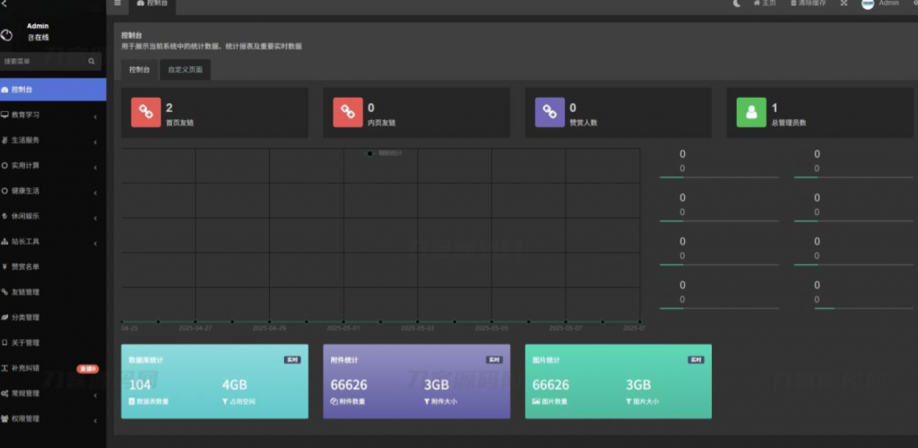918x448 pixels.
Task: Open the Admin avatar in top bar
Action: click(x=868, y=4)
